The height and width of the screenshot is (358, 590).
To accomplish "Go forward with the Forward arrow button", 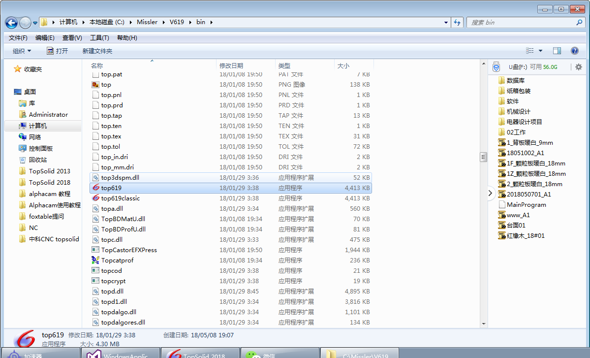I will 25,23.
